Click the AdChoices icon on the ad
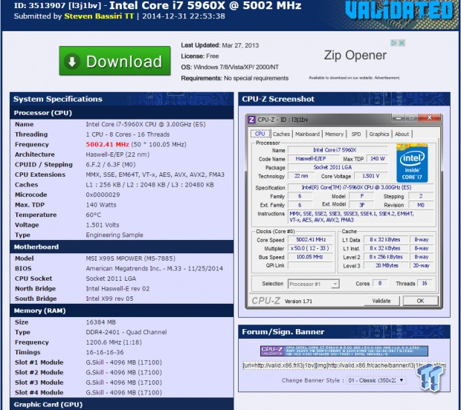 393,43
